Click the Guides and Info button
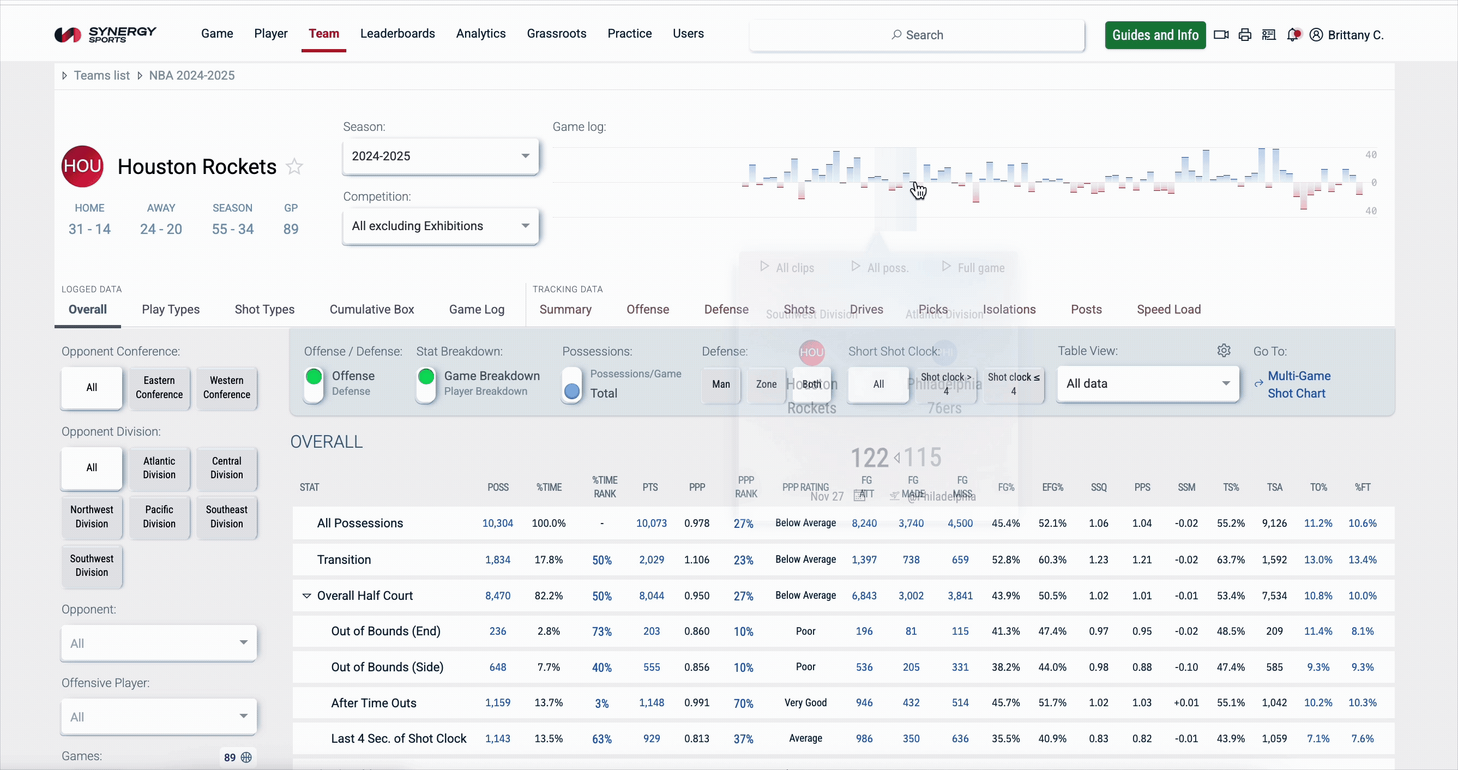The height and width of the screenshot is (770, 1458). [1155, 35]
